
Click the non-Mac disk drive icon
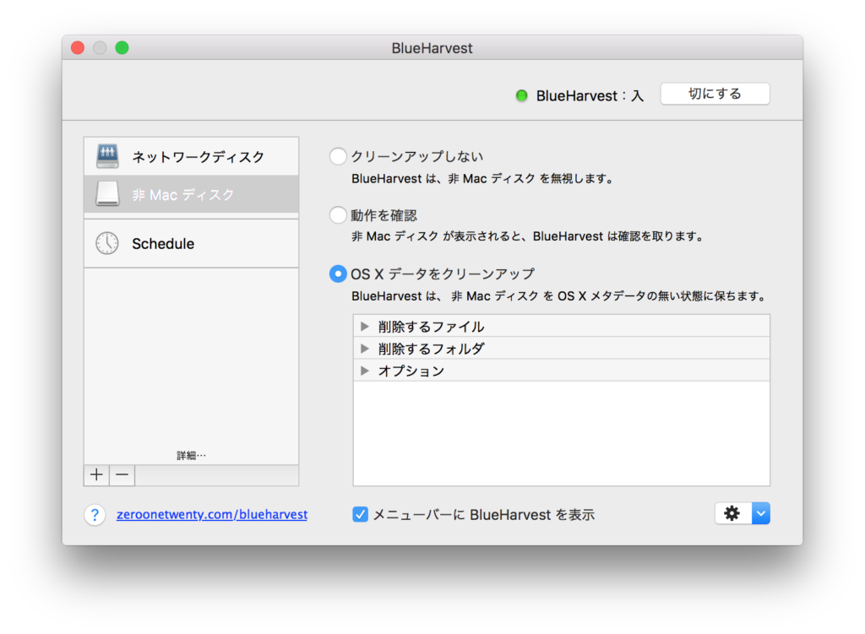coord(107,194)
